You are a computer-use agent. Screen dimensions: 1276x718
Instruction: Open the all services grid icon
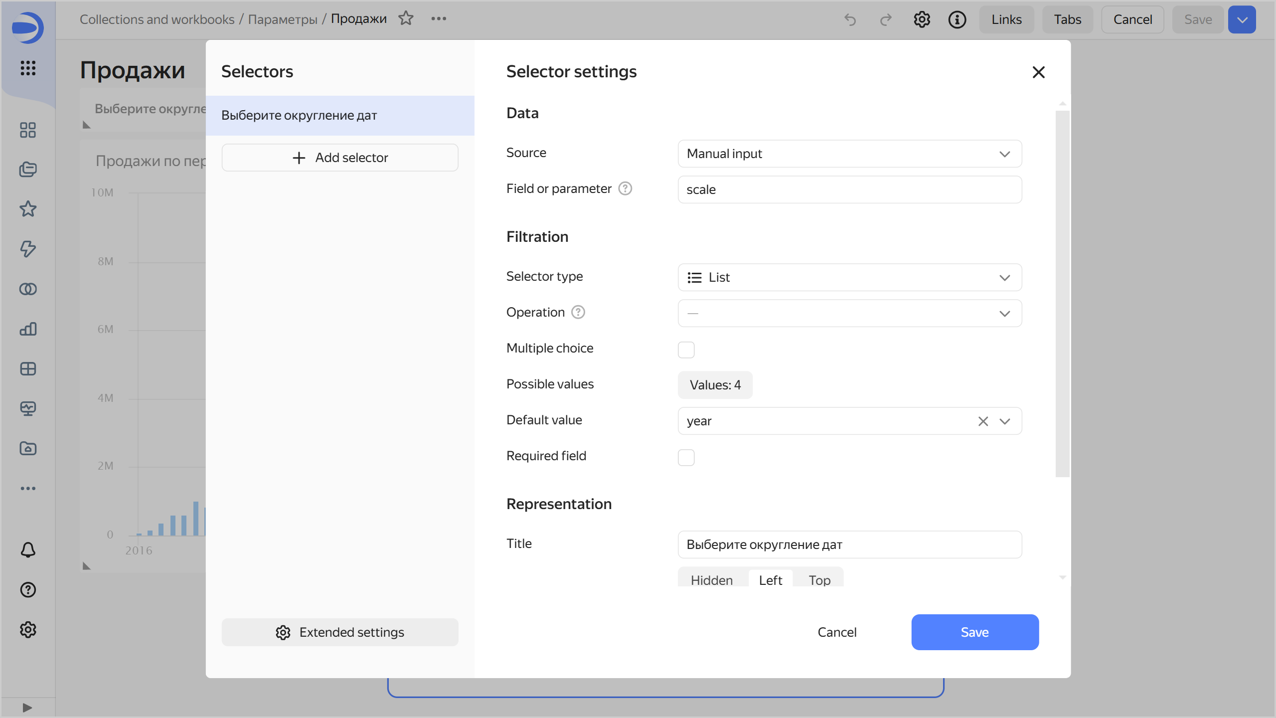point(28,68)
